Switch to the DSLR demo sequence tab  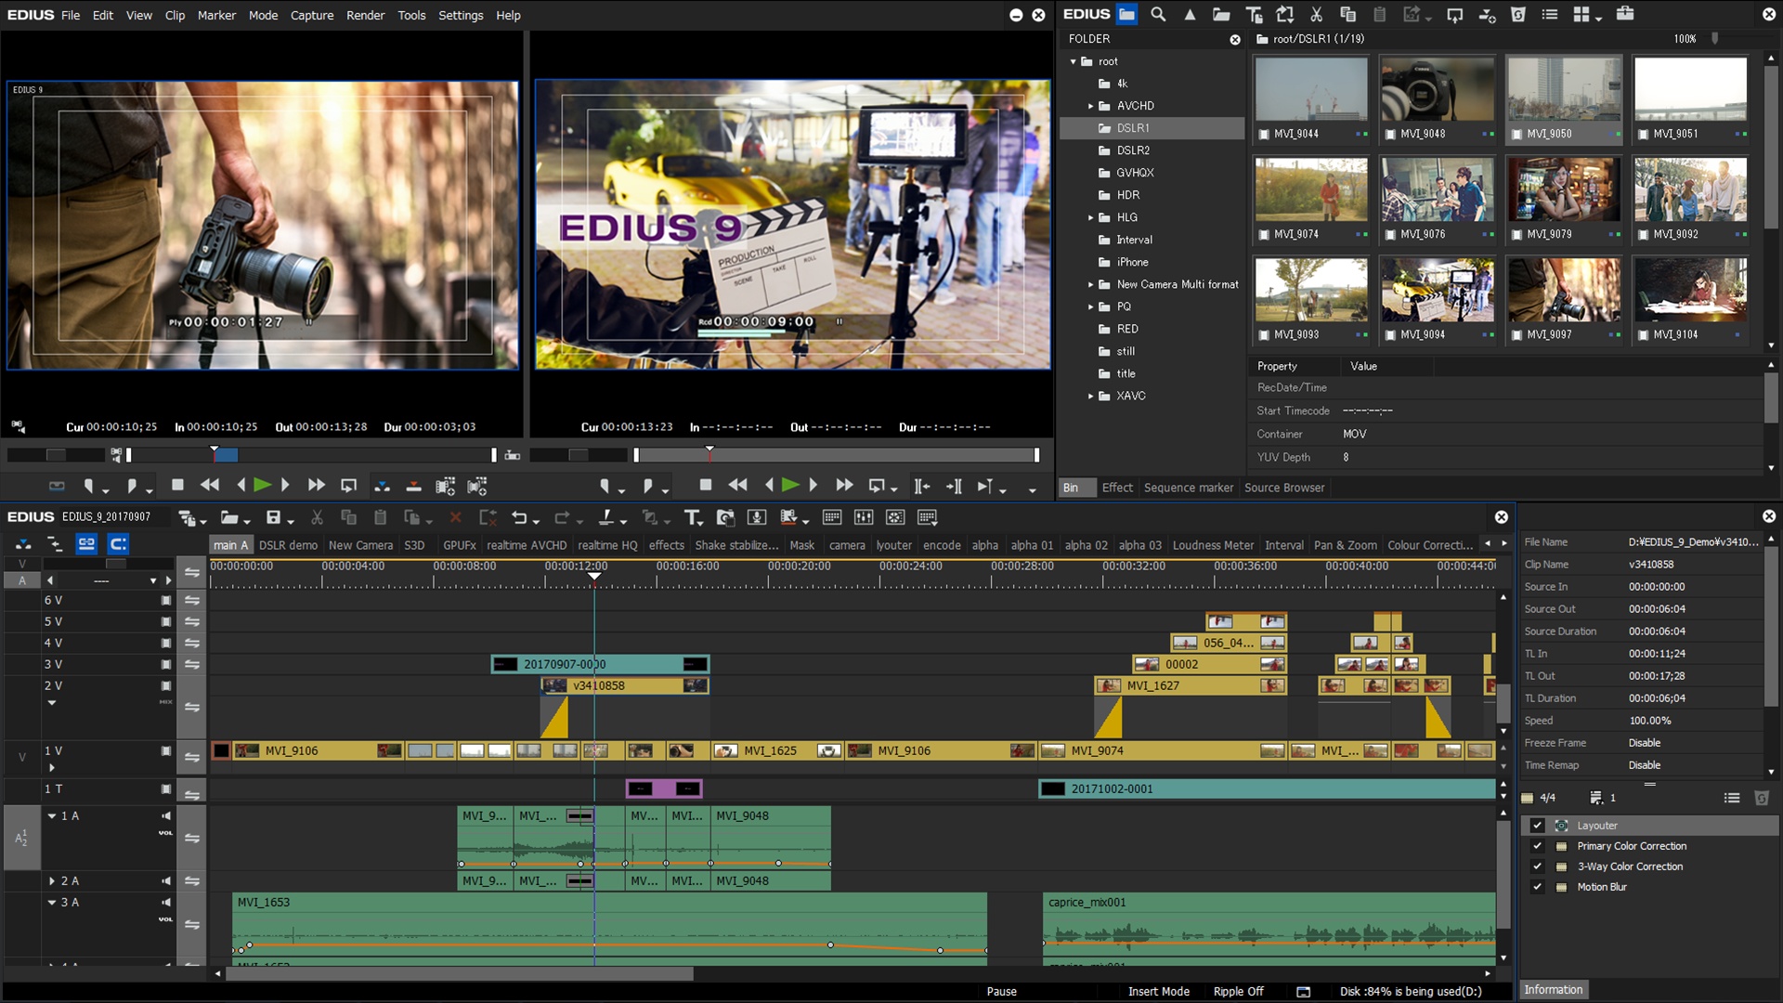click(x=288, y=545)
